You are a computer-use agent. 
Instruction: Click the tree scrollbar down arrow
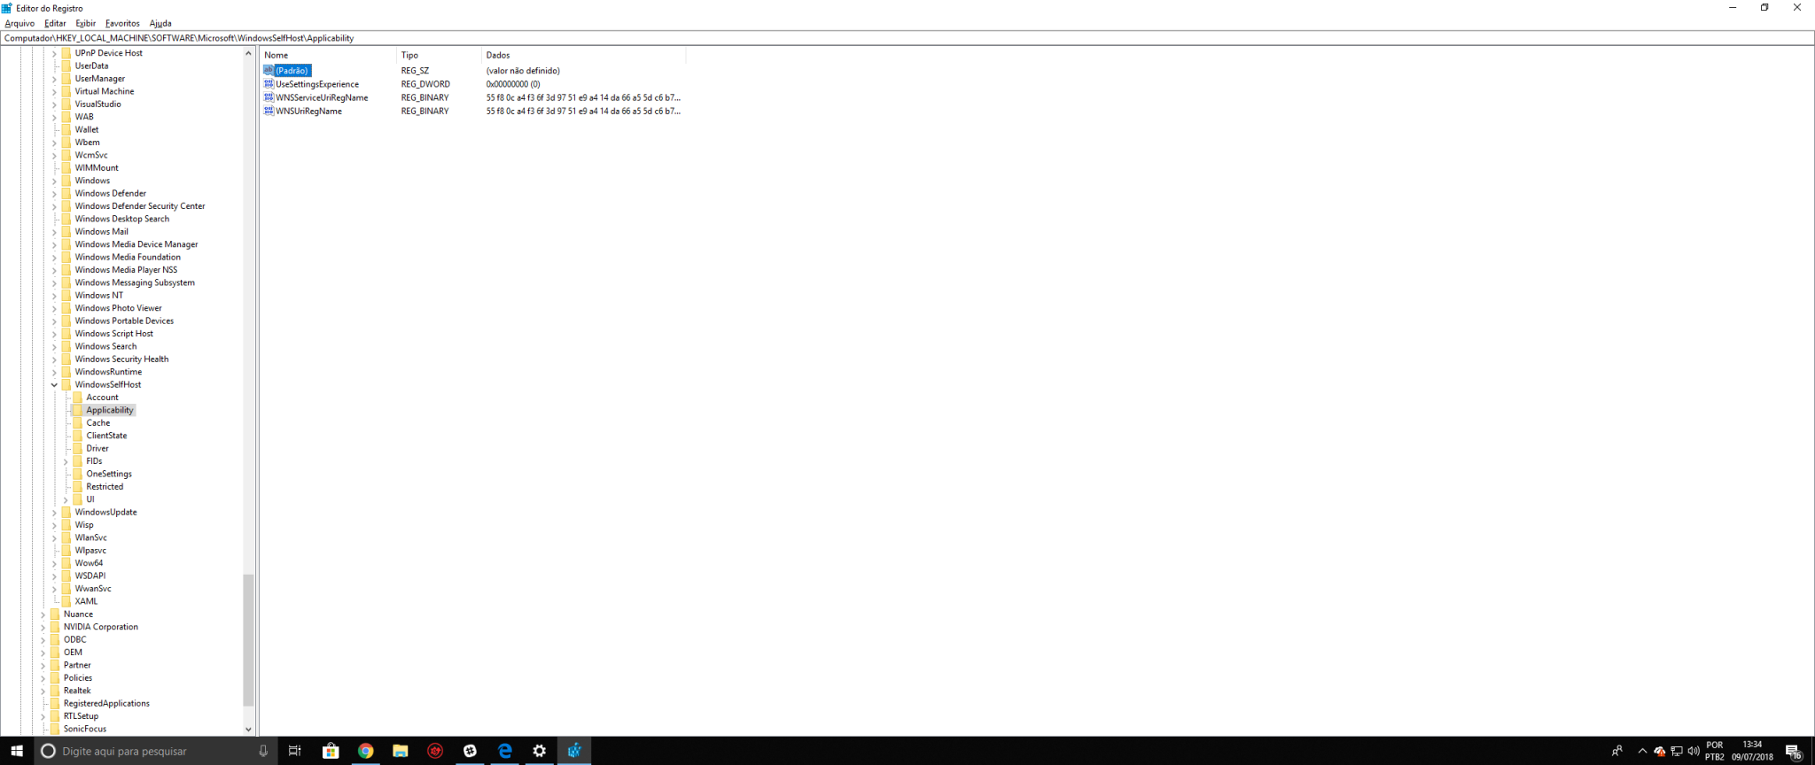tap(248, 730)
